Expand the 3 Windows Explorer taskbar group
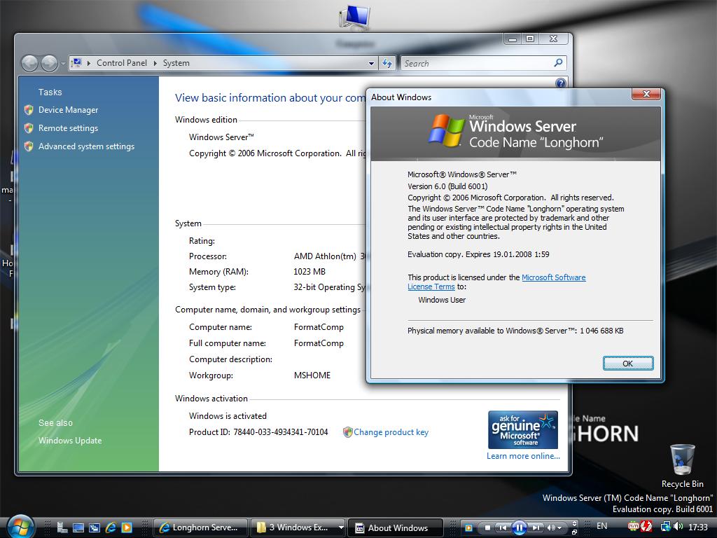The width and height of the screenshot is (717, 538). [x=341, y=527]
